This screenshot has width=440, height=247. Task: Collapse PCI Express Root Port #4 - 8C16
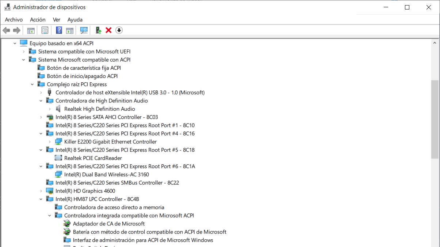[41, 134]
